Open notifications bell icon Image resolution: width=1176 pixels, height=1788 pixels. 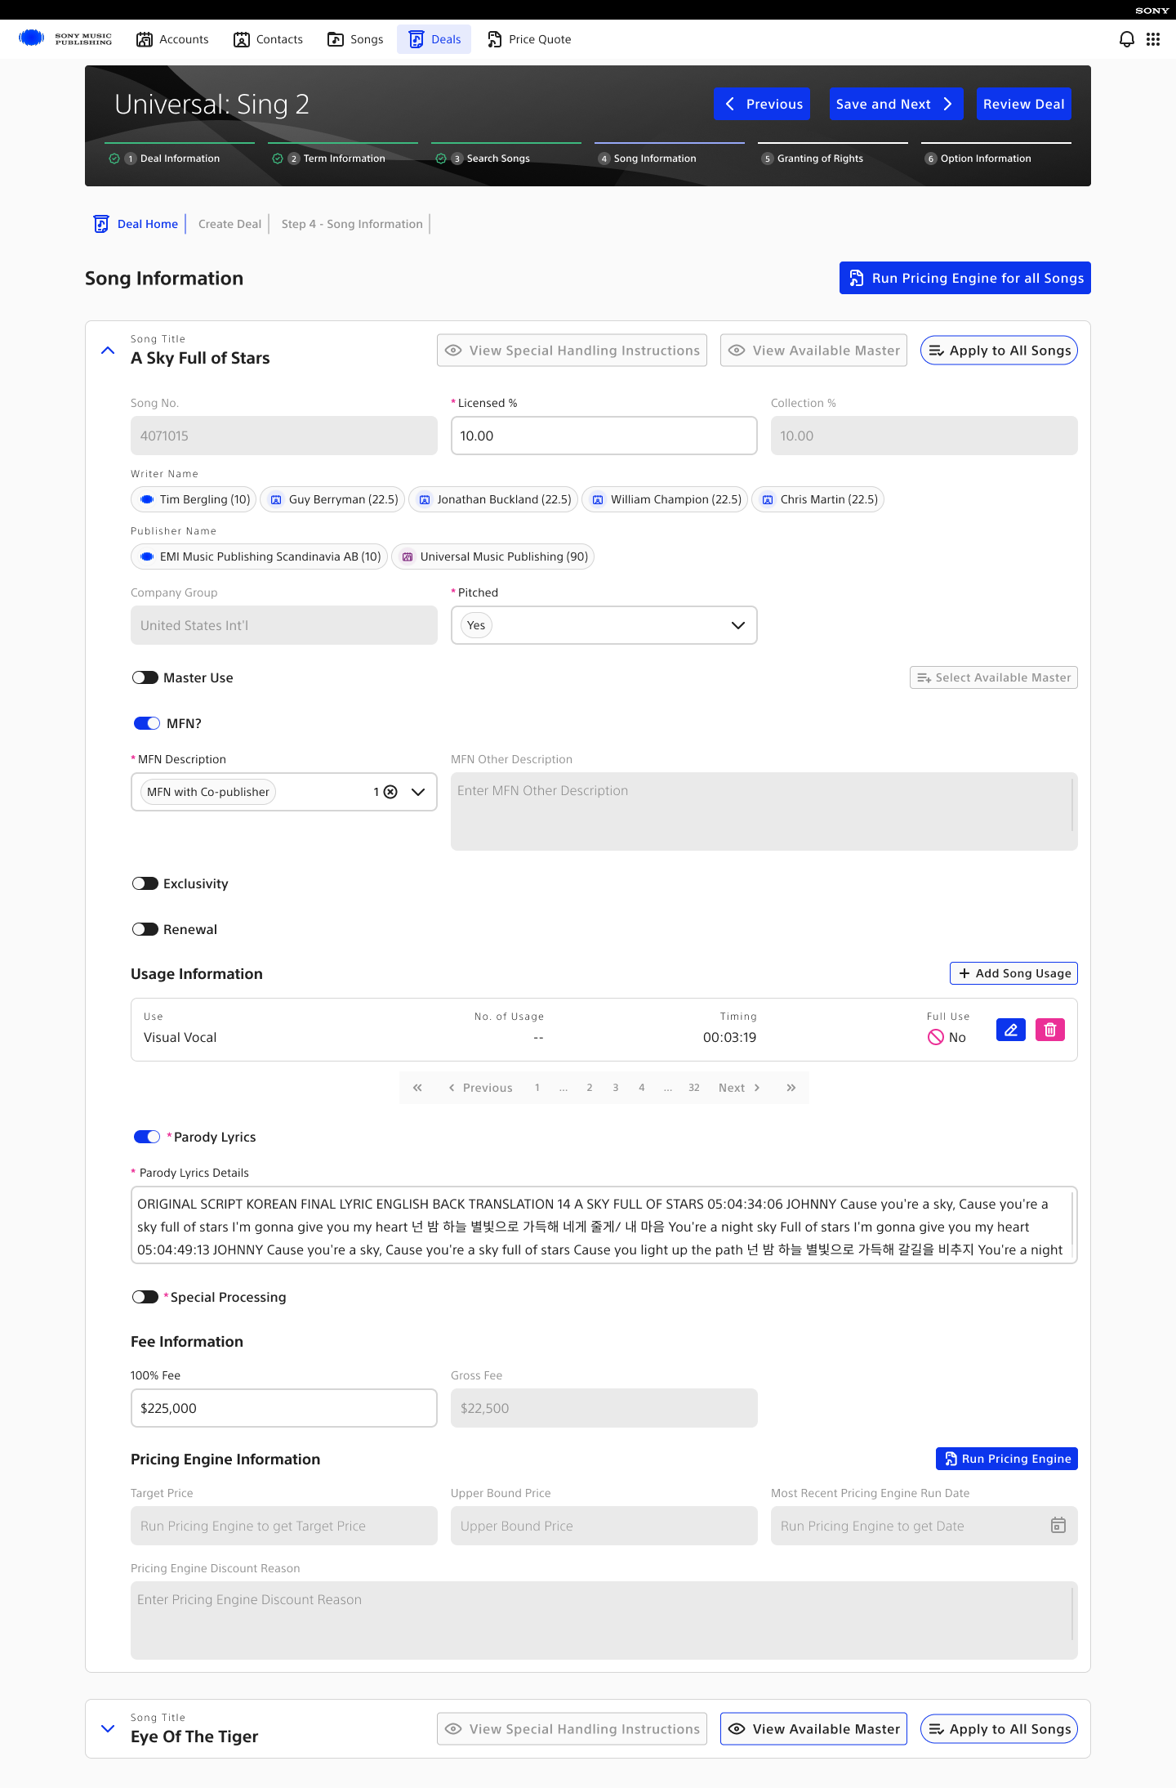[x=1126, y=39]
